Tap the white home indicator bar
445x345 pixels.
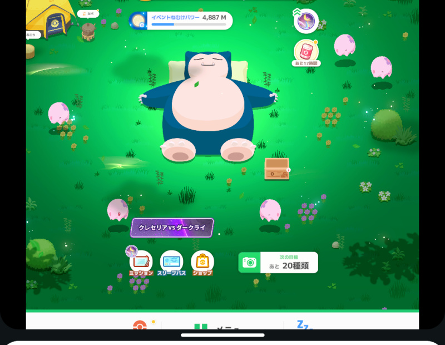[x=223, y=335]
